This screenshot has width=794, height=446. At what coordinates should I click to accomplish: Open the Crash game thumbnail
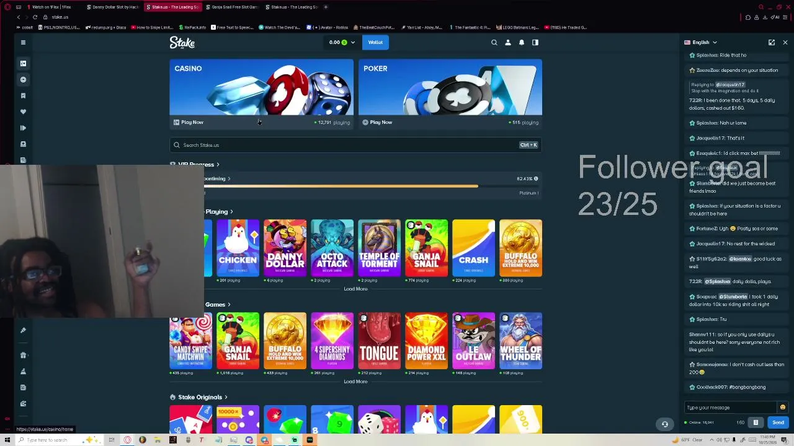473,248
